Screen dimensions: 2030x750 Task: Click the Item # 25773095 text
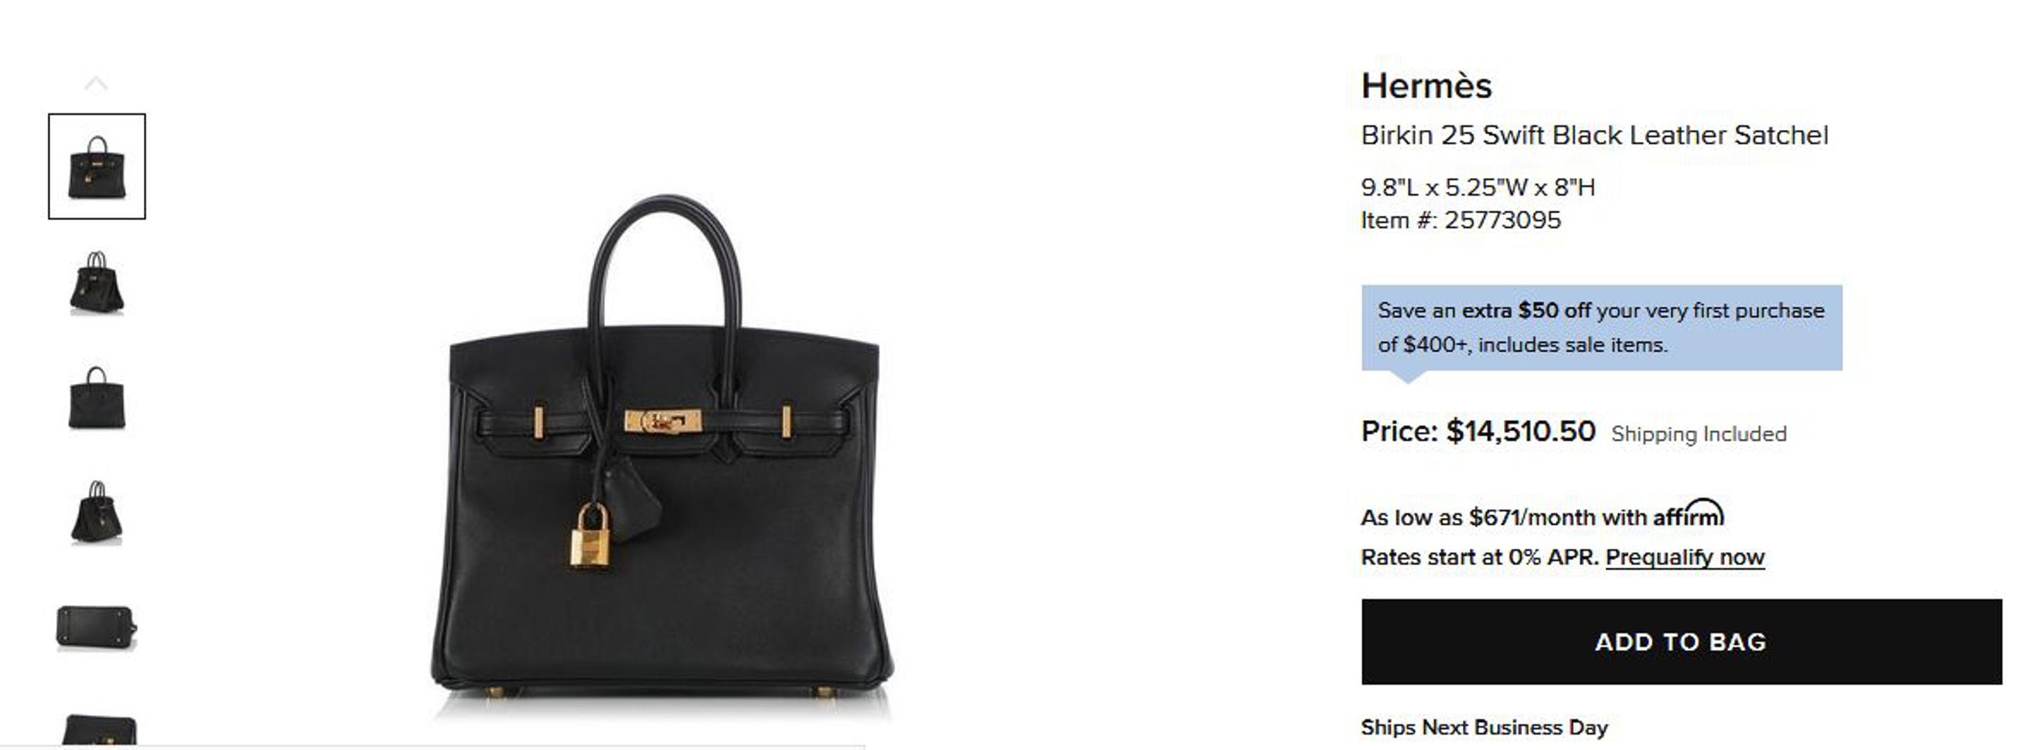(1460, 221)
